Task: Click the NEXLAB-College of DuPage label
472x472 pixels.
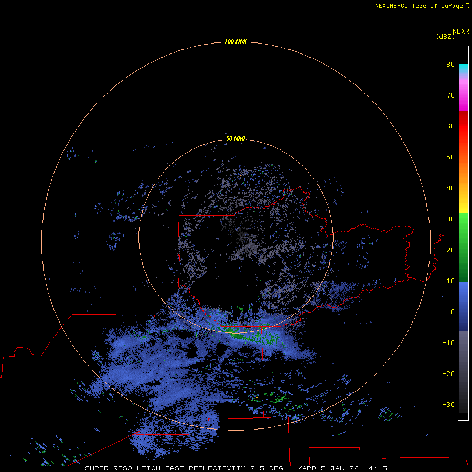Action: (419, 6)
